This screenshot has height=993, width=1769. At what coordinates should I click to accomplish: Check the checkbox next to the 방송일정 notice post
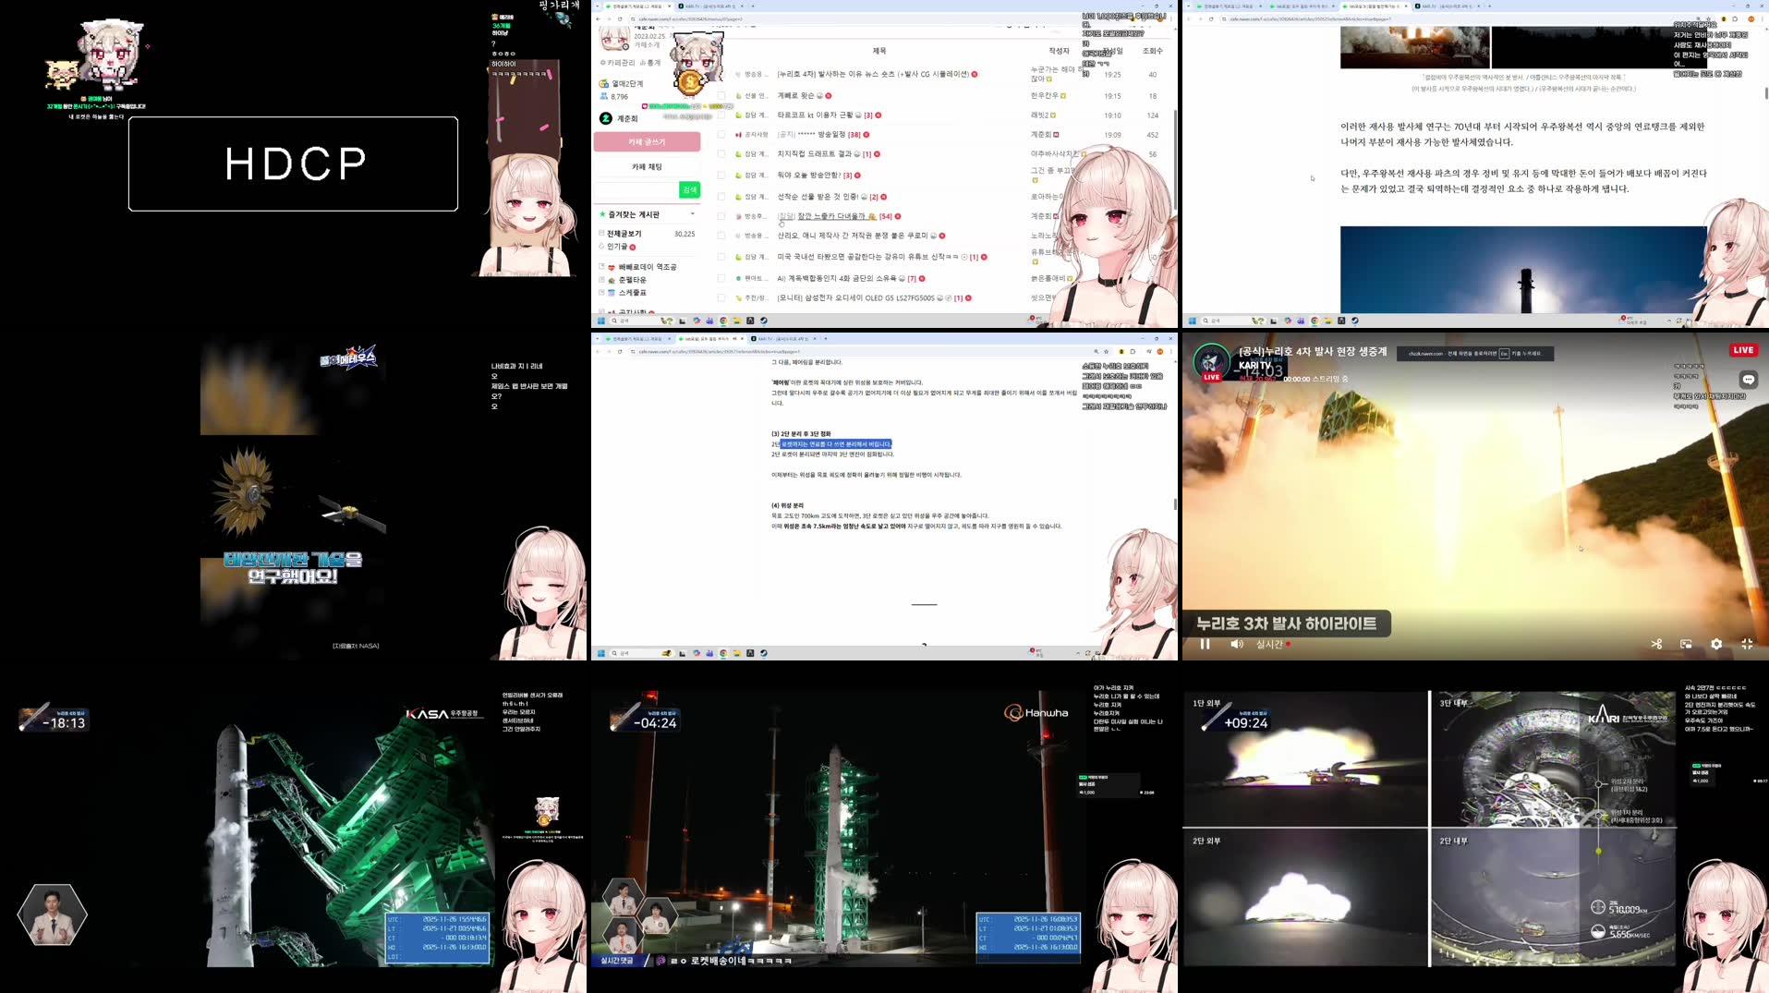point(721,135)
